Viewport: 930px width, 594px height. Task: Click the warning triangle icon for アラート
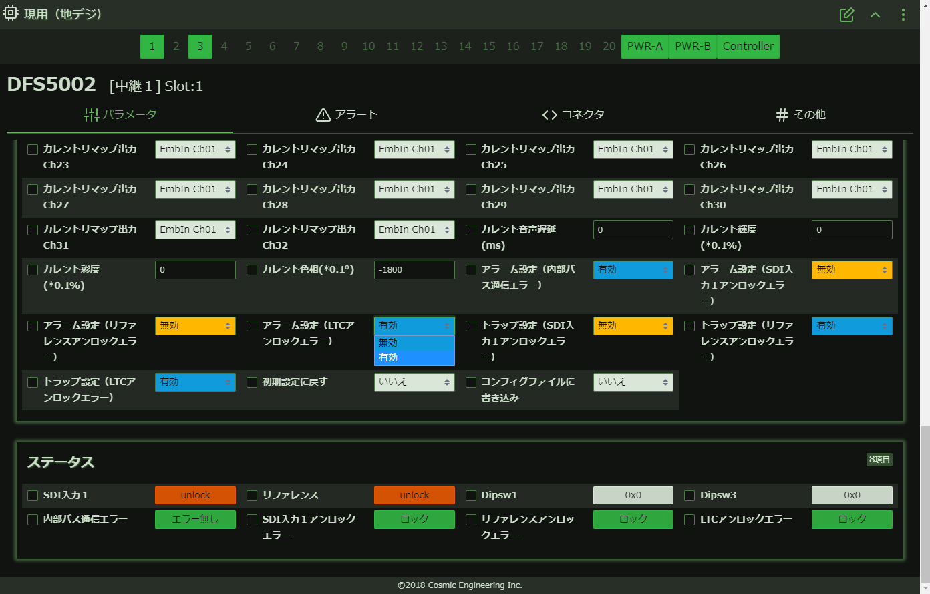coord(323,115)
